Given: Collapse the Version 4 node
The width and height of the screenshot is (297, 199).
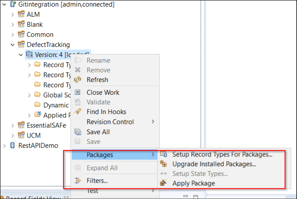Looking at the screenshot, I should click(21, 55).
